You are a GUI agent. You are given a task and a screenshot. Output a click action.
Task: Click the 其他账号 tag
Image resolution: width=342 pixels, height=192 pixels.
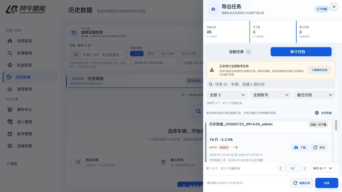(224, 147)
